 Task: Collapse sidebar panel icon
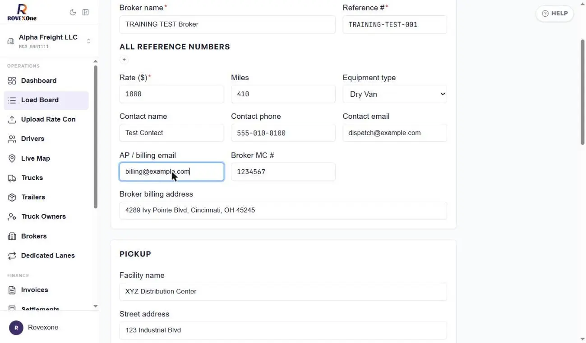coord(85,13)
